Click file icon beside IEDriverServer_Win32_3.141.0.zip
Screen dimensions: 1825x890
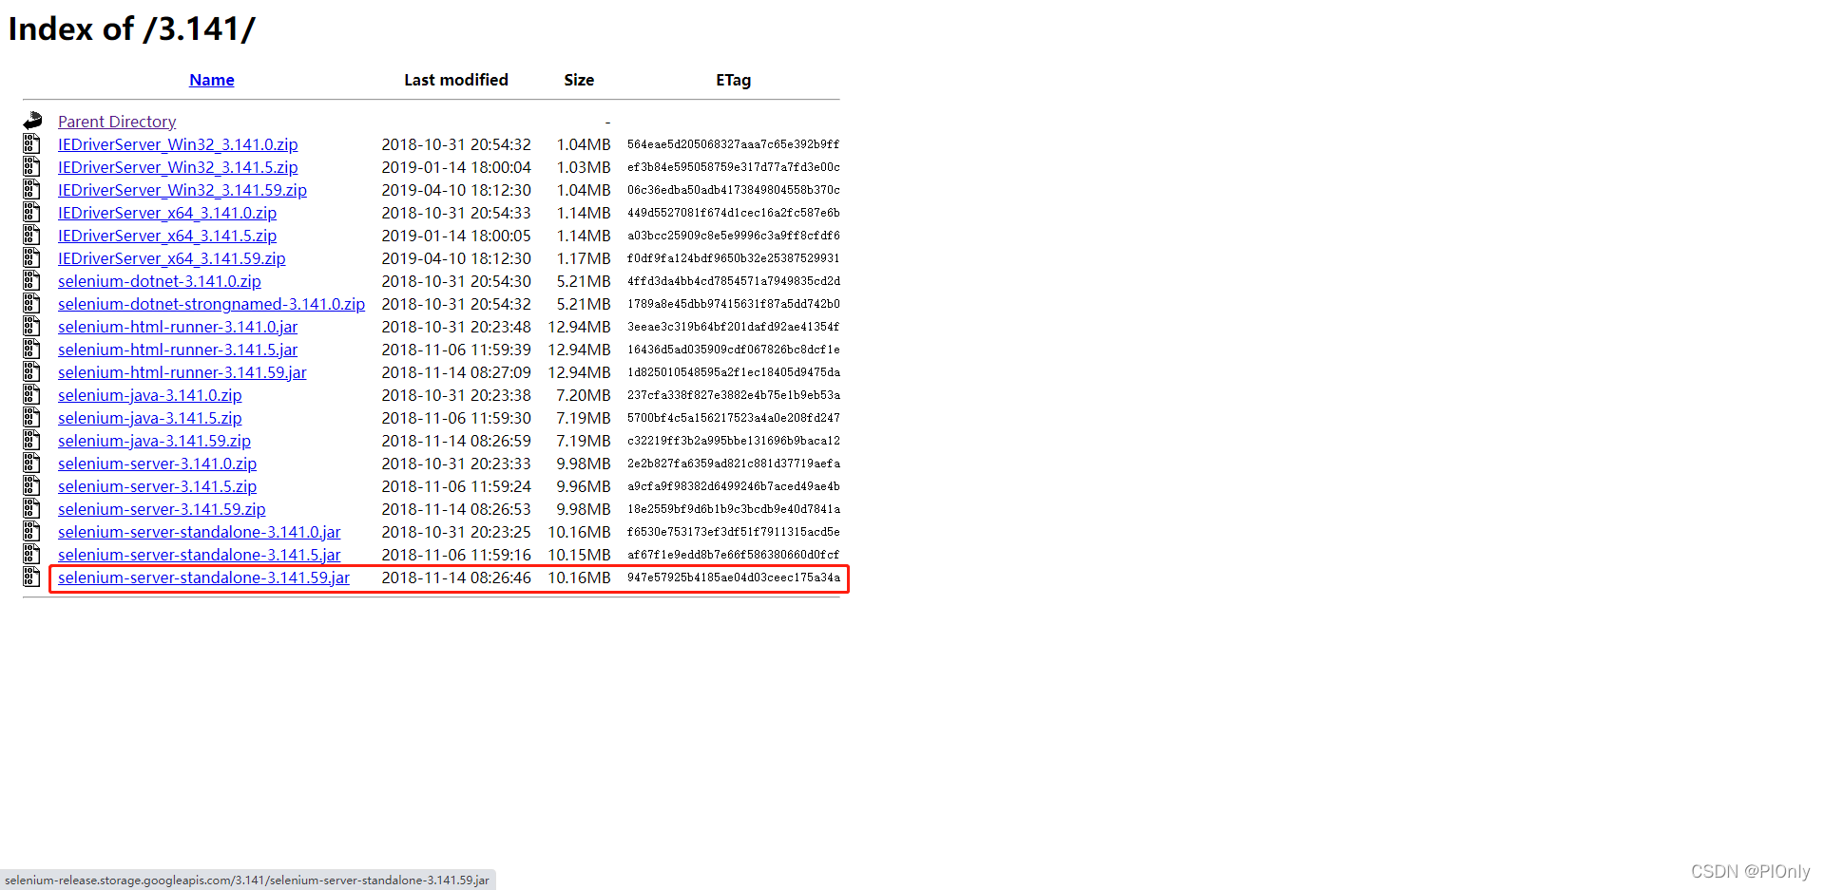31,144
